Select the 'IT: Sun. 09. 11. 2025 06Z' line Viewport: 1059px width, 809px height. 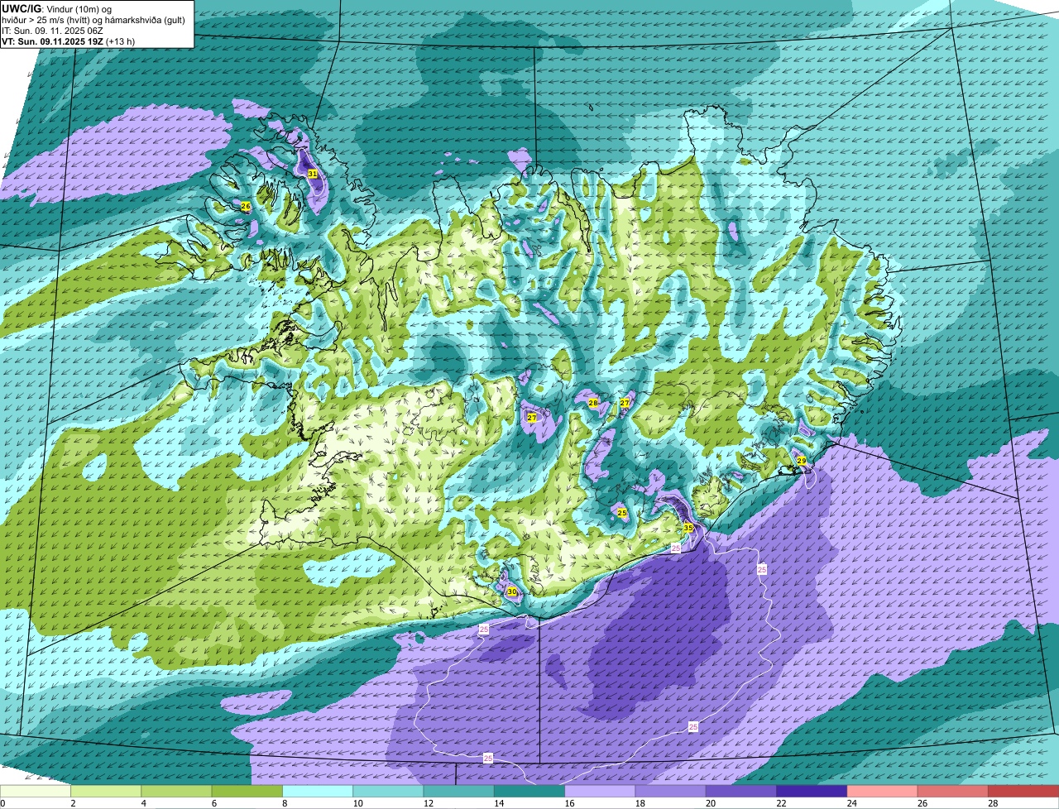point(52,31)
